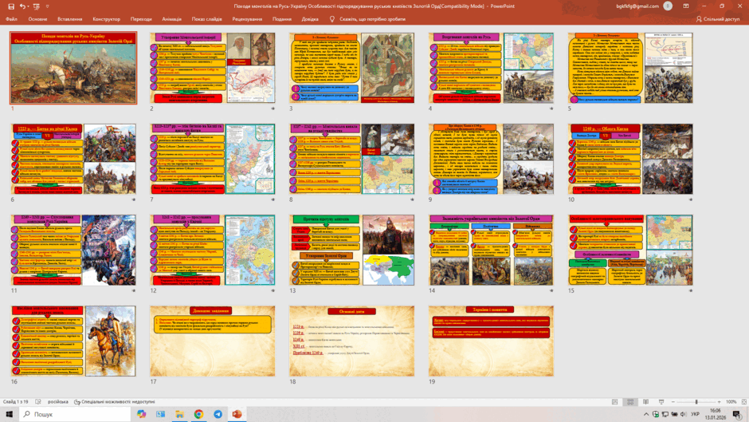Select slide 1 title thumbnail
This screenshot has width=749, height=422.
(x=73, y=68)
